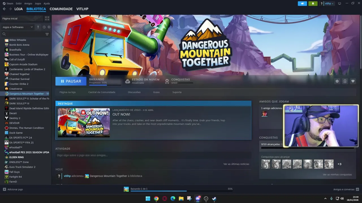362x203 pixels.
Task: Sort library with the up arrow icon
Action: click(38, 27)
